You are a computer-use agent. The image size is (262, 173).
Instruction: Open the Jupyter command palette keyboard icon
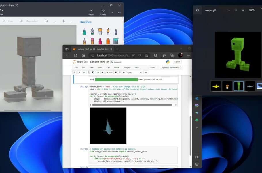(x=145, y=72)
